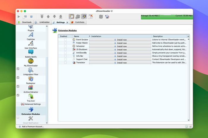Start all downloads with the play icon
The height and width of the screenshot is (138, 208).
(19, 17)
